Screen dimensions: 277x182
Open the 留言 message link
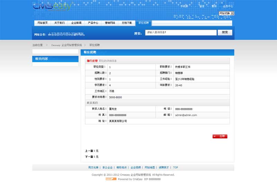(202, 6)
